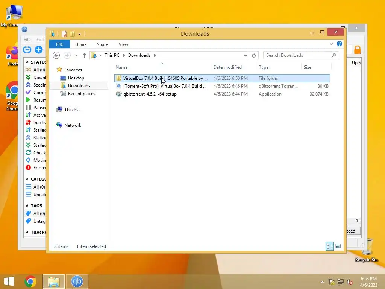
Task: Click the search magnifier icon
Action: pyautogui.click(x=333, y=55)
